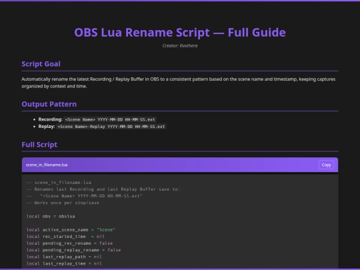Image resolution: width=360 pixels, height=270 pixels.
Task: Click the rec_started_time code line
Action: click(65, 237)
